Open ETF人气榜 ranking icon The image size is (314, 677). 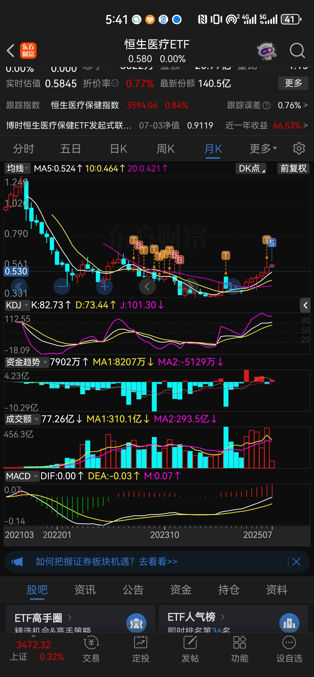point(289,623)
